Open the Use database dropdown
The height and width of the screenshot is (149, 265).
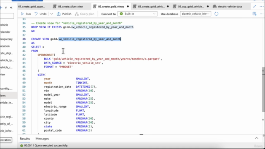tap(195, 14)
